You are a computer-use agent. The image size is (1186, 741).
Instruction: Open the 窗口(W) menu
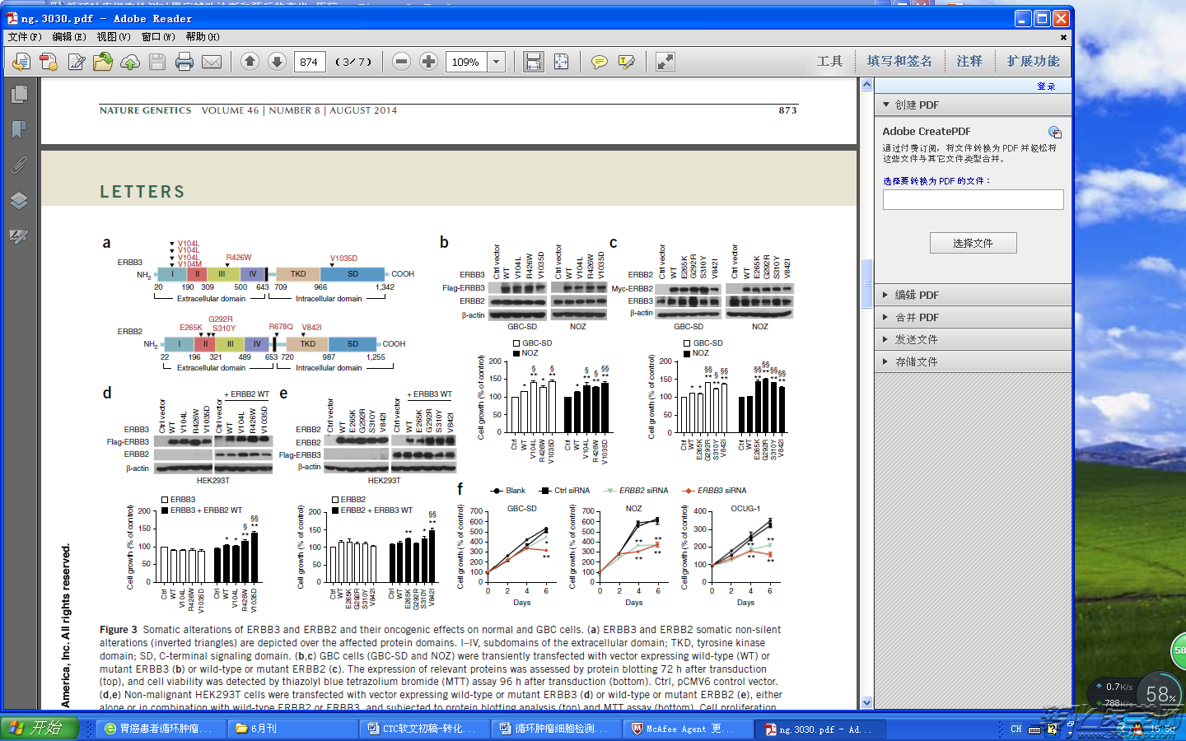pos(158,37)
